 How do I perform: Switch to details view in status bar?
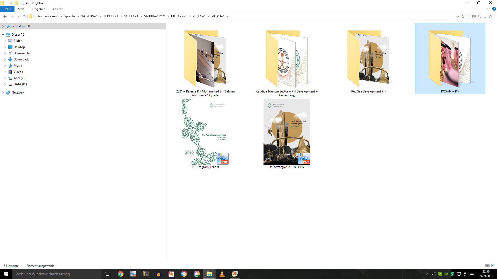[487, 266]
